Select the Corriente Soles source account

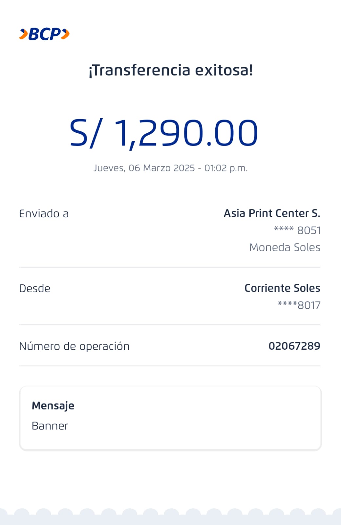click(282, 288)
